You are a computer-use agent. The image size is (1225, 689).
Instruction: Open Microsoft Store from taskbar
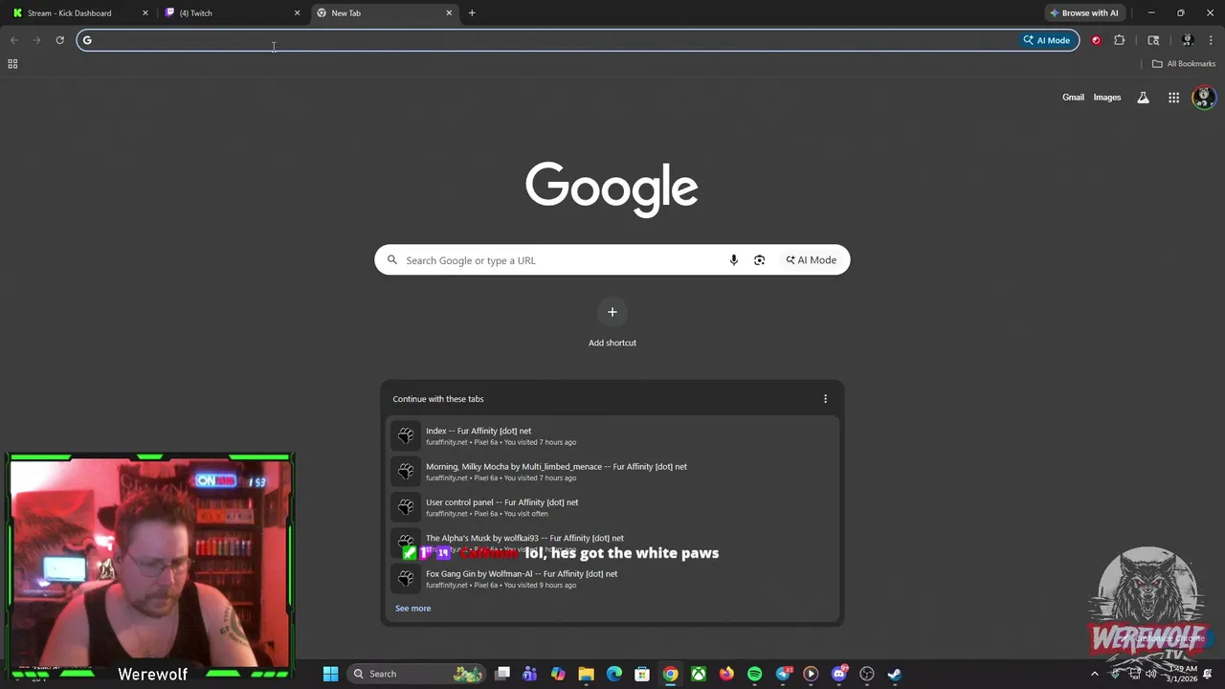click(642, 674)
